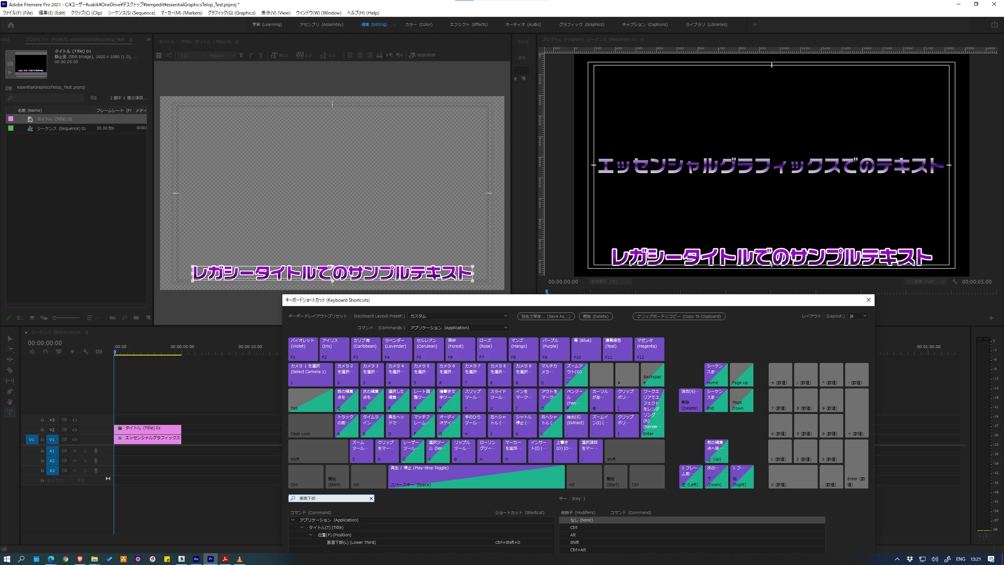Open the Sequence menu
The image size is (1004, 565).
click(x=131, y=13)
